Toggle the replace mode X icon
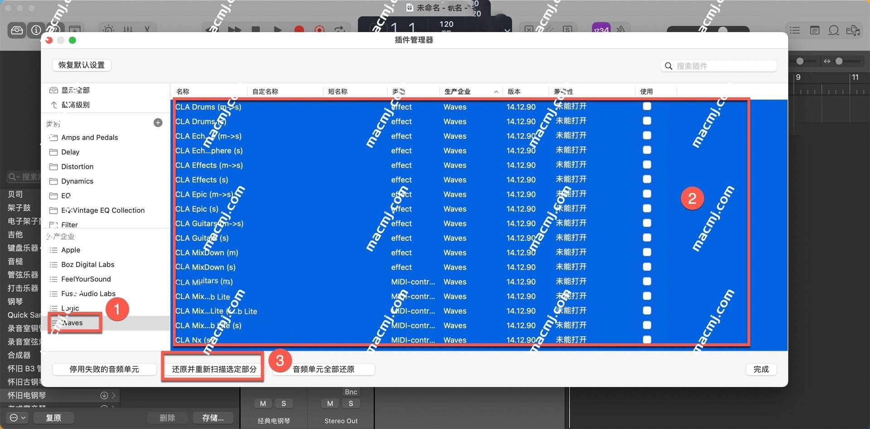Viewport: 870px width, 429px height. coord(529,29)
